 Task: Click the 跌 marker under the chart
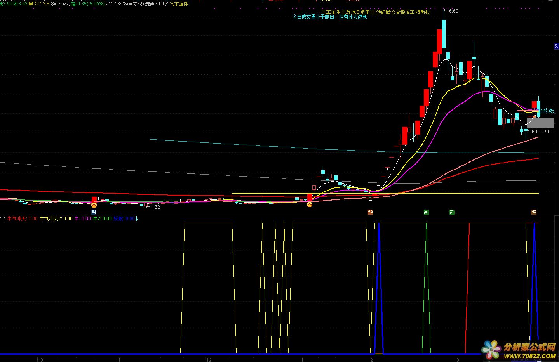click(452, 212)
